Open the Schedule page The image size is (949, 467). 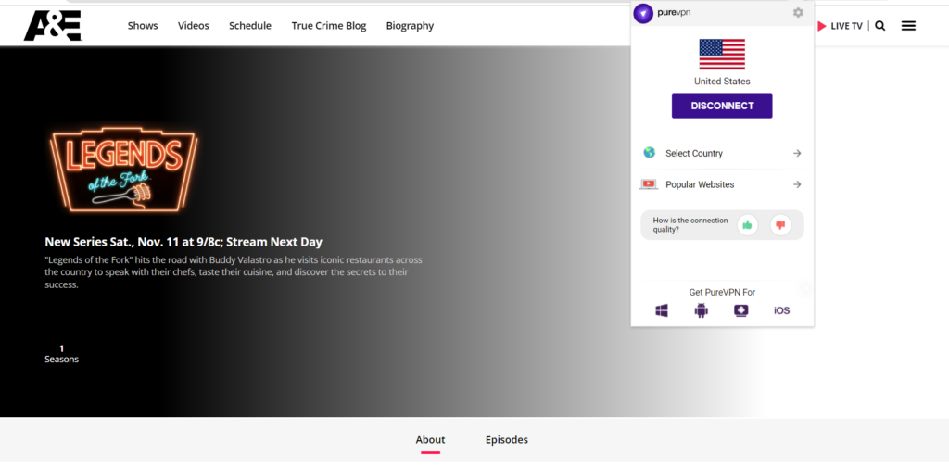(x=250, y=26)
